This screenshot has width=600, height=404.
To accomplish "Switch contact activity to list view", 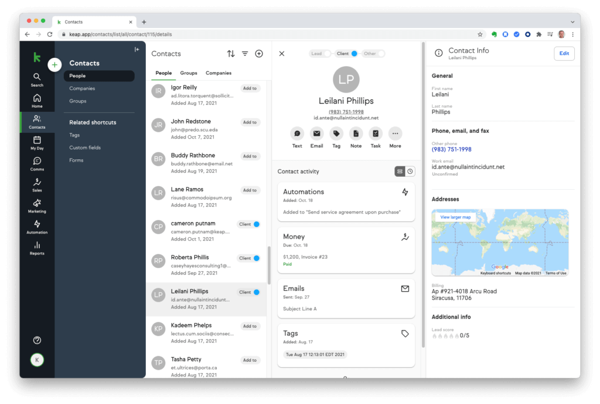I will tap(400, 171).
